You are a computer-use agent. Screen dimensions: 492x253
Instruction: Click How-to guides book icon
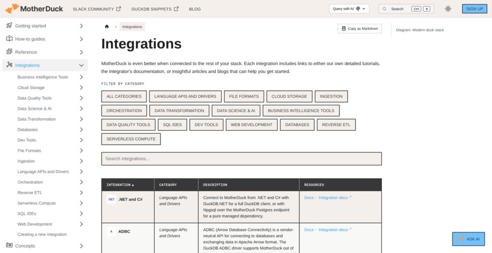click(10, 39)
